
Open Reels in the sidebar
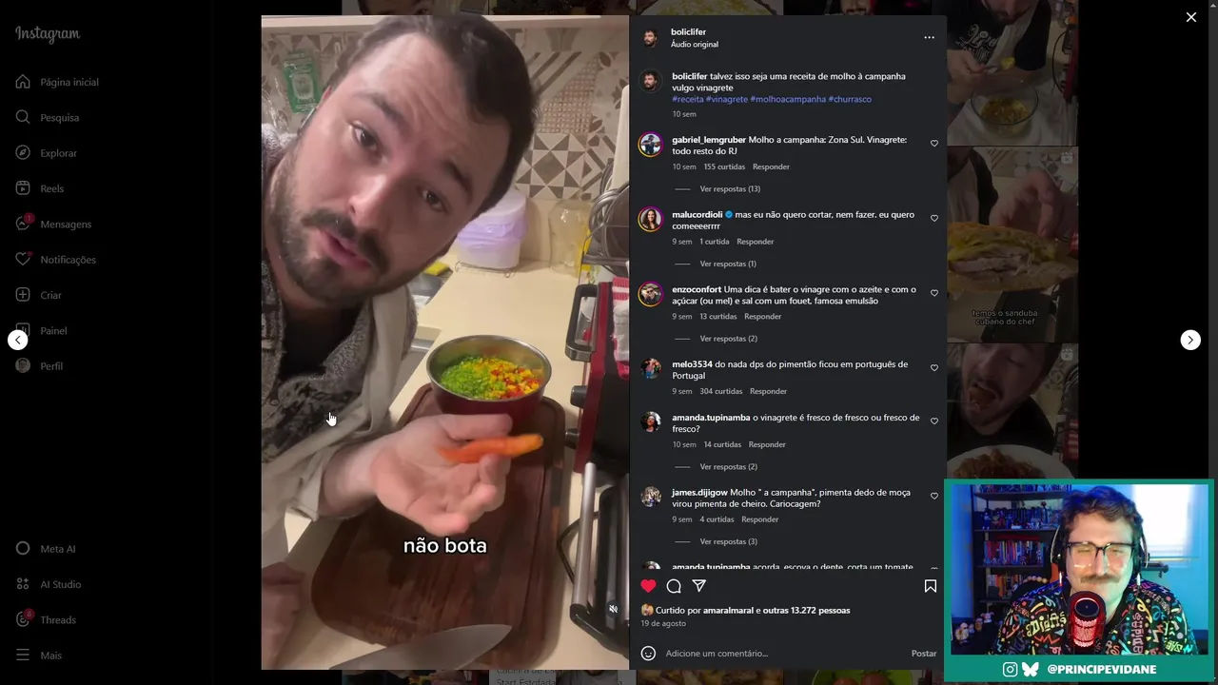coord(52,188)
